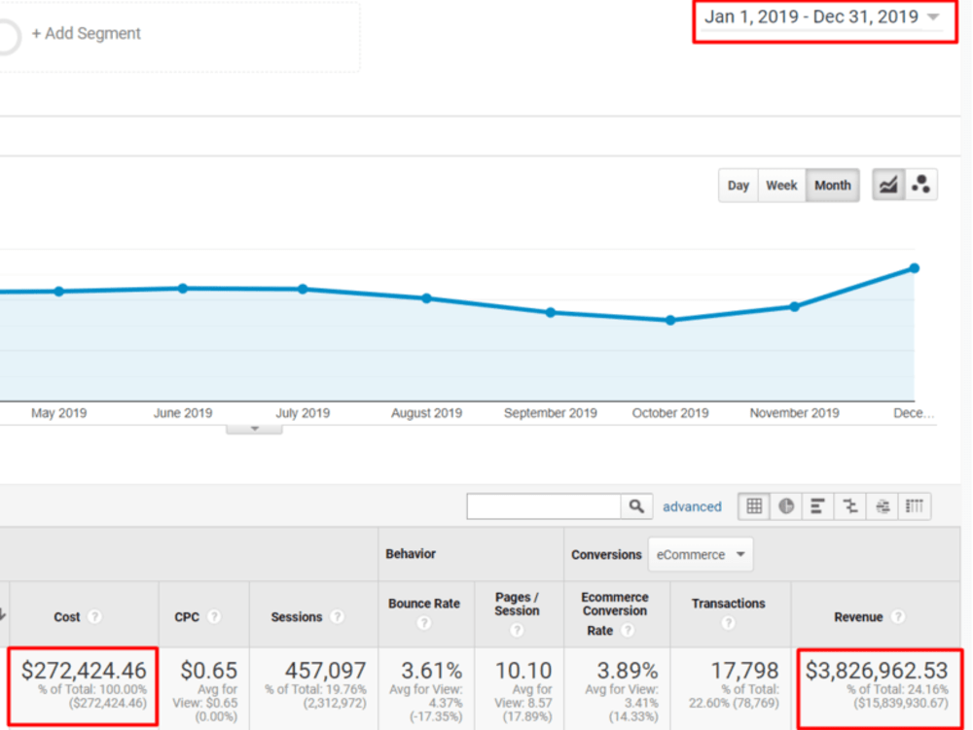Viewport: 973px width, 730px height.
Task: Click the $3,826,962.53 revenue value
Action: (x=877, y=671)
